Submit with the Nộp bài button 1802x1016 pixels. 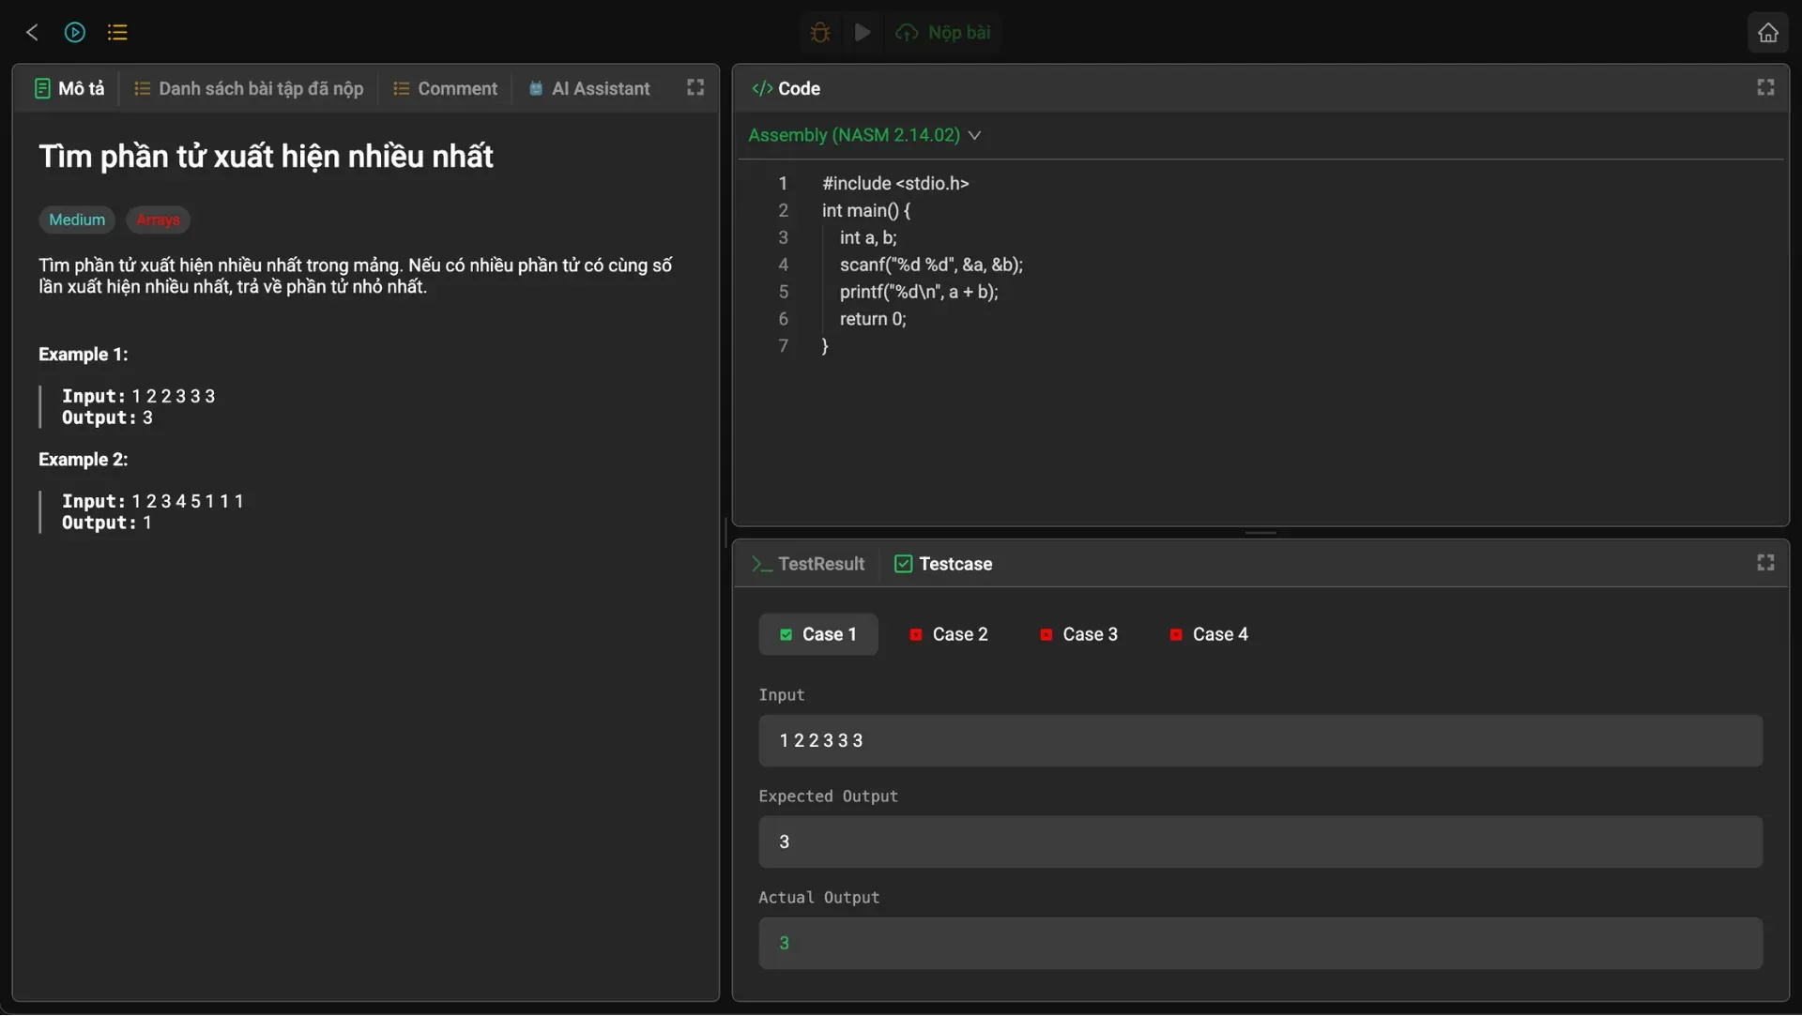943,33
